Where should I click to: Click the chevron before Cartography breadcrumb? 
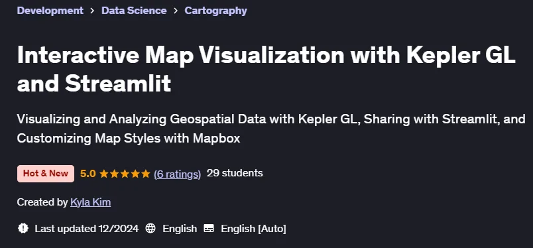pyautogui.click(x=176, y=11)
